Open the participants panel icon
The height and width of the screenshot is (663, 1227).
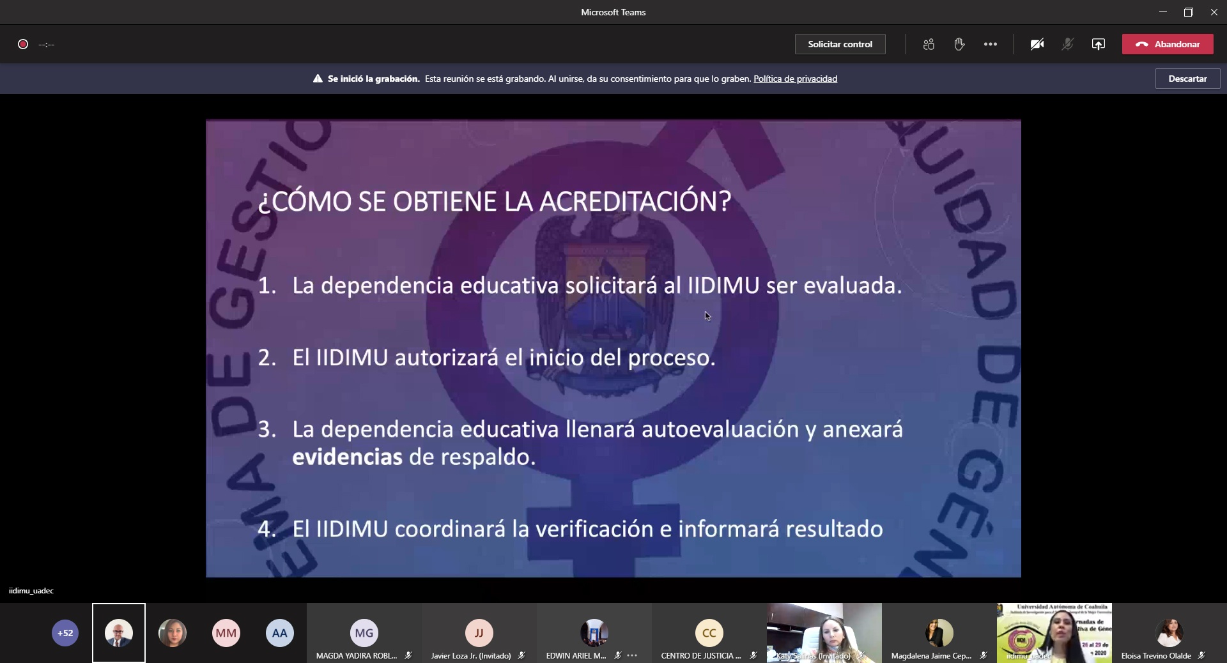(929, 44)
